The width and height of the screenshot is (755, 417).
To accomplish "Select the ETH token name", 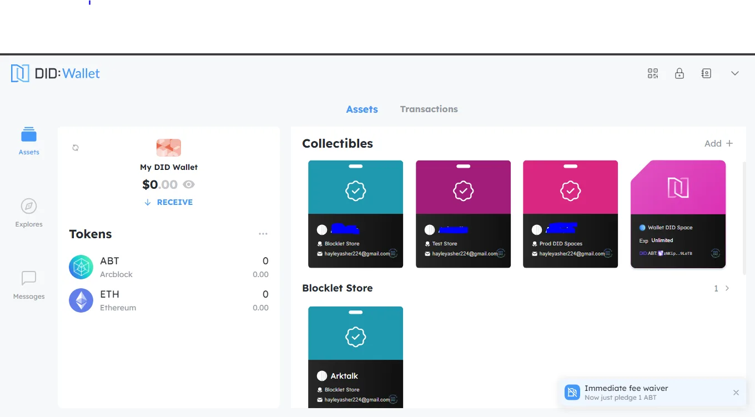I will [109, 294].
